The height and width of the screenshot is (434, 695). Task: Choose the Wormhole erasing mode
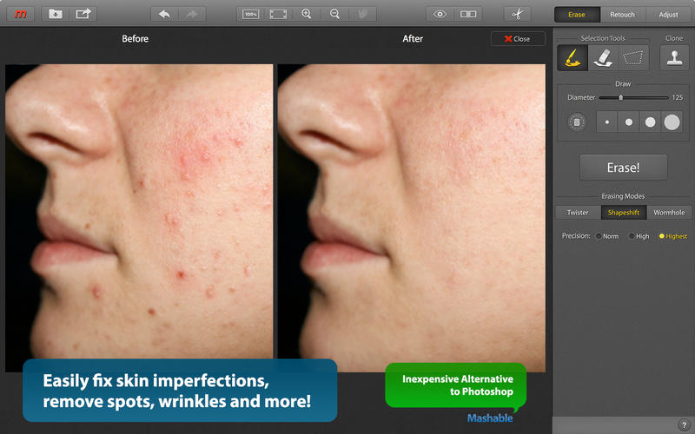pos(669,213)
